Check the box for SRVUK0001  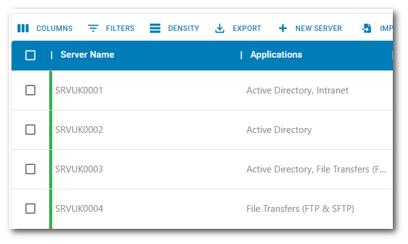[30, 90]
